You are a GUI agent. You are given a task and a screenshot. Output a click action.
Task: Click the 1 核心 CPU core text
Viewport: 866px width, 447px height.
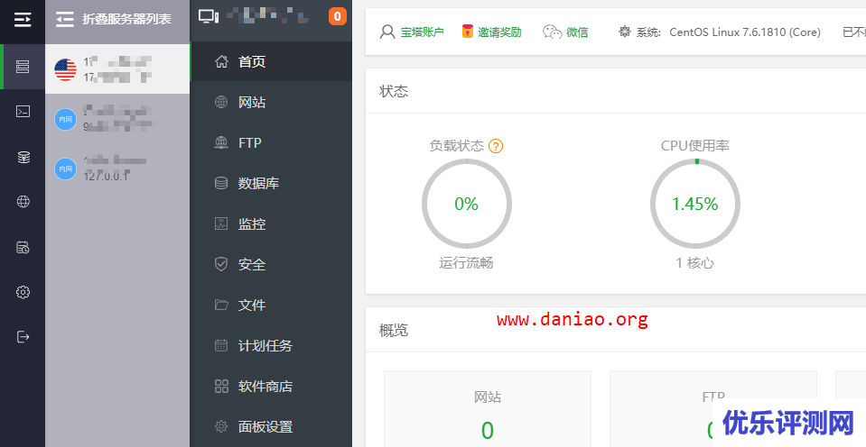(694, 263)
